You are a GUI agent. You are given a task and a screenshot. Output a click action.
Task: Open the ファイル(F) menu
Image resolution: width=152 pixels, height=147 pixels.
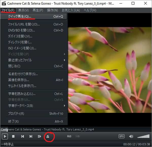[x=8, y=10]
